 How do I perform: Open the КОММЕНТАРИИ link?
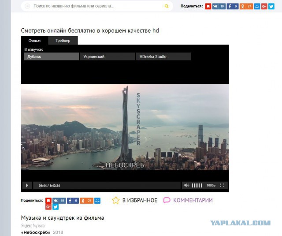point(193,200)
